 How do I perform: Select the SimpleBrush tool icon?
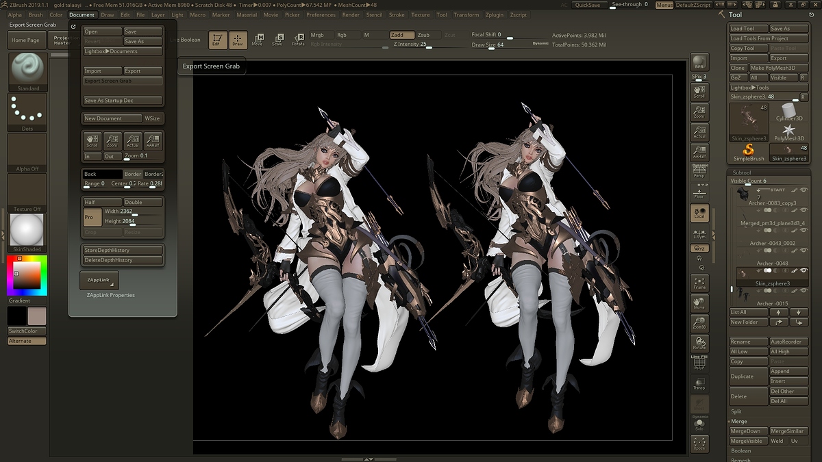[x=748, y=152]
